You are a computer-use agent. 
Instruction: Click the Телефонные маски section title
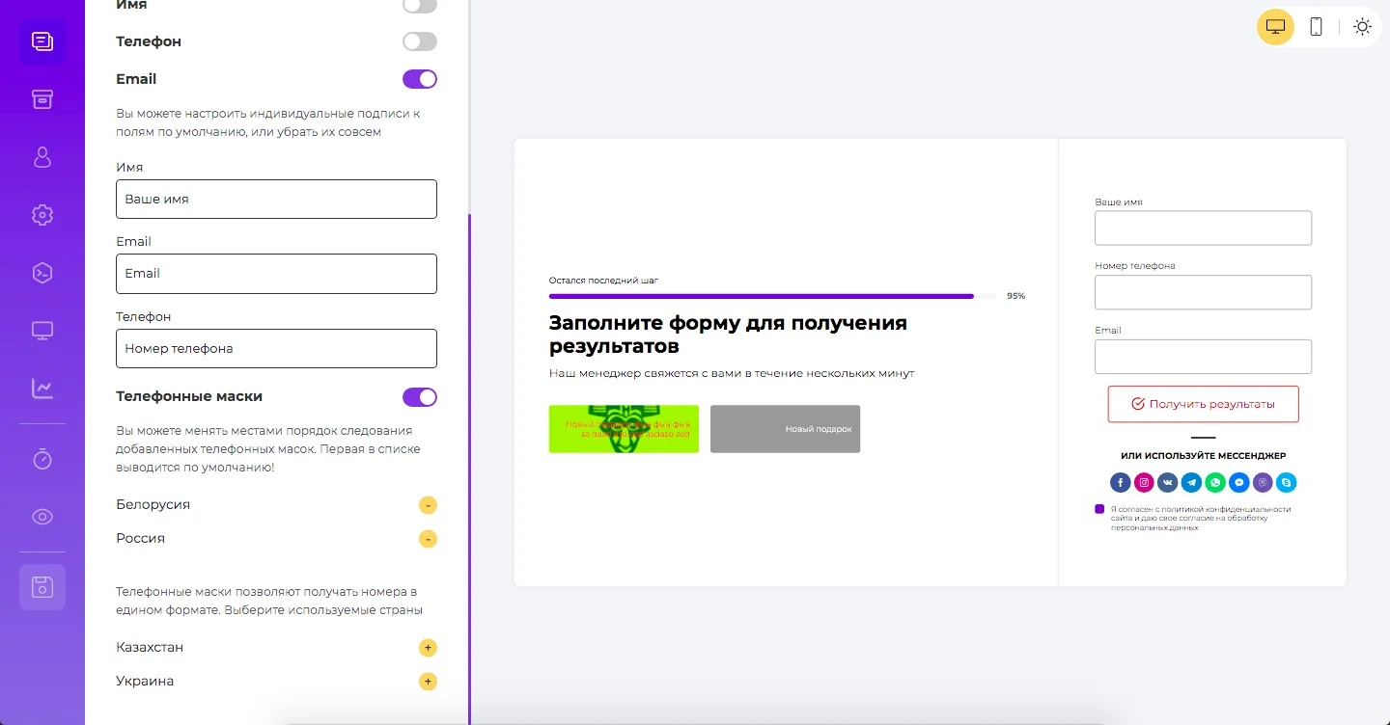[189, 397]
